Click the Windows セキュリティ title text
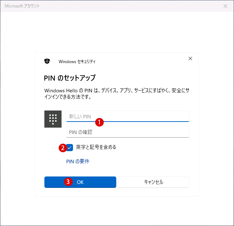 [77, 62]
